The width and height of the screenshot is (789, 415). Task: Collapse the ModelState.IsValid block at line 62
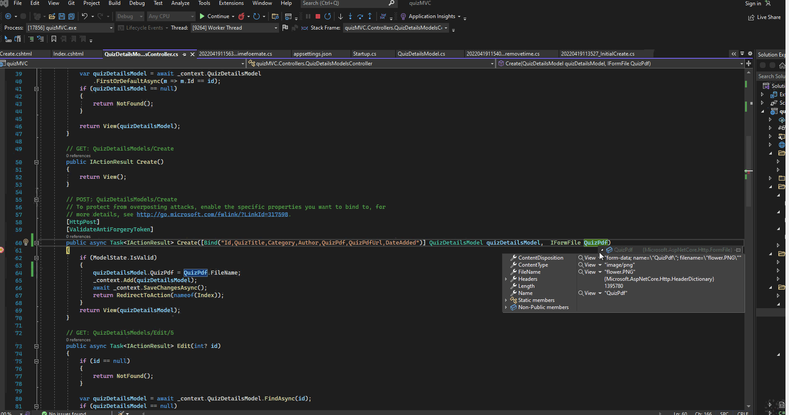[x=36, y=258]
